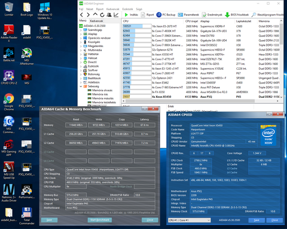
Task: Refresh the AIDA64 page with the circular arrow
Action: (x=102, y=15)
